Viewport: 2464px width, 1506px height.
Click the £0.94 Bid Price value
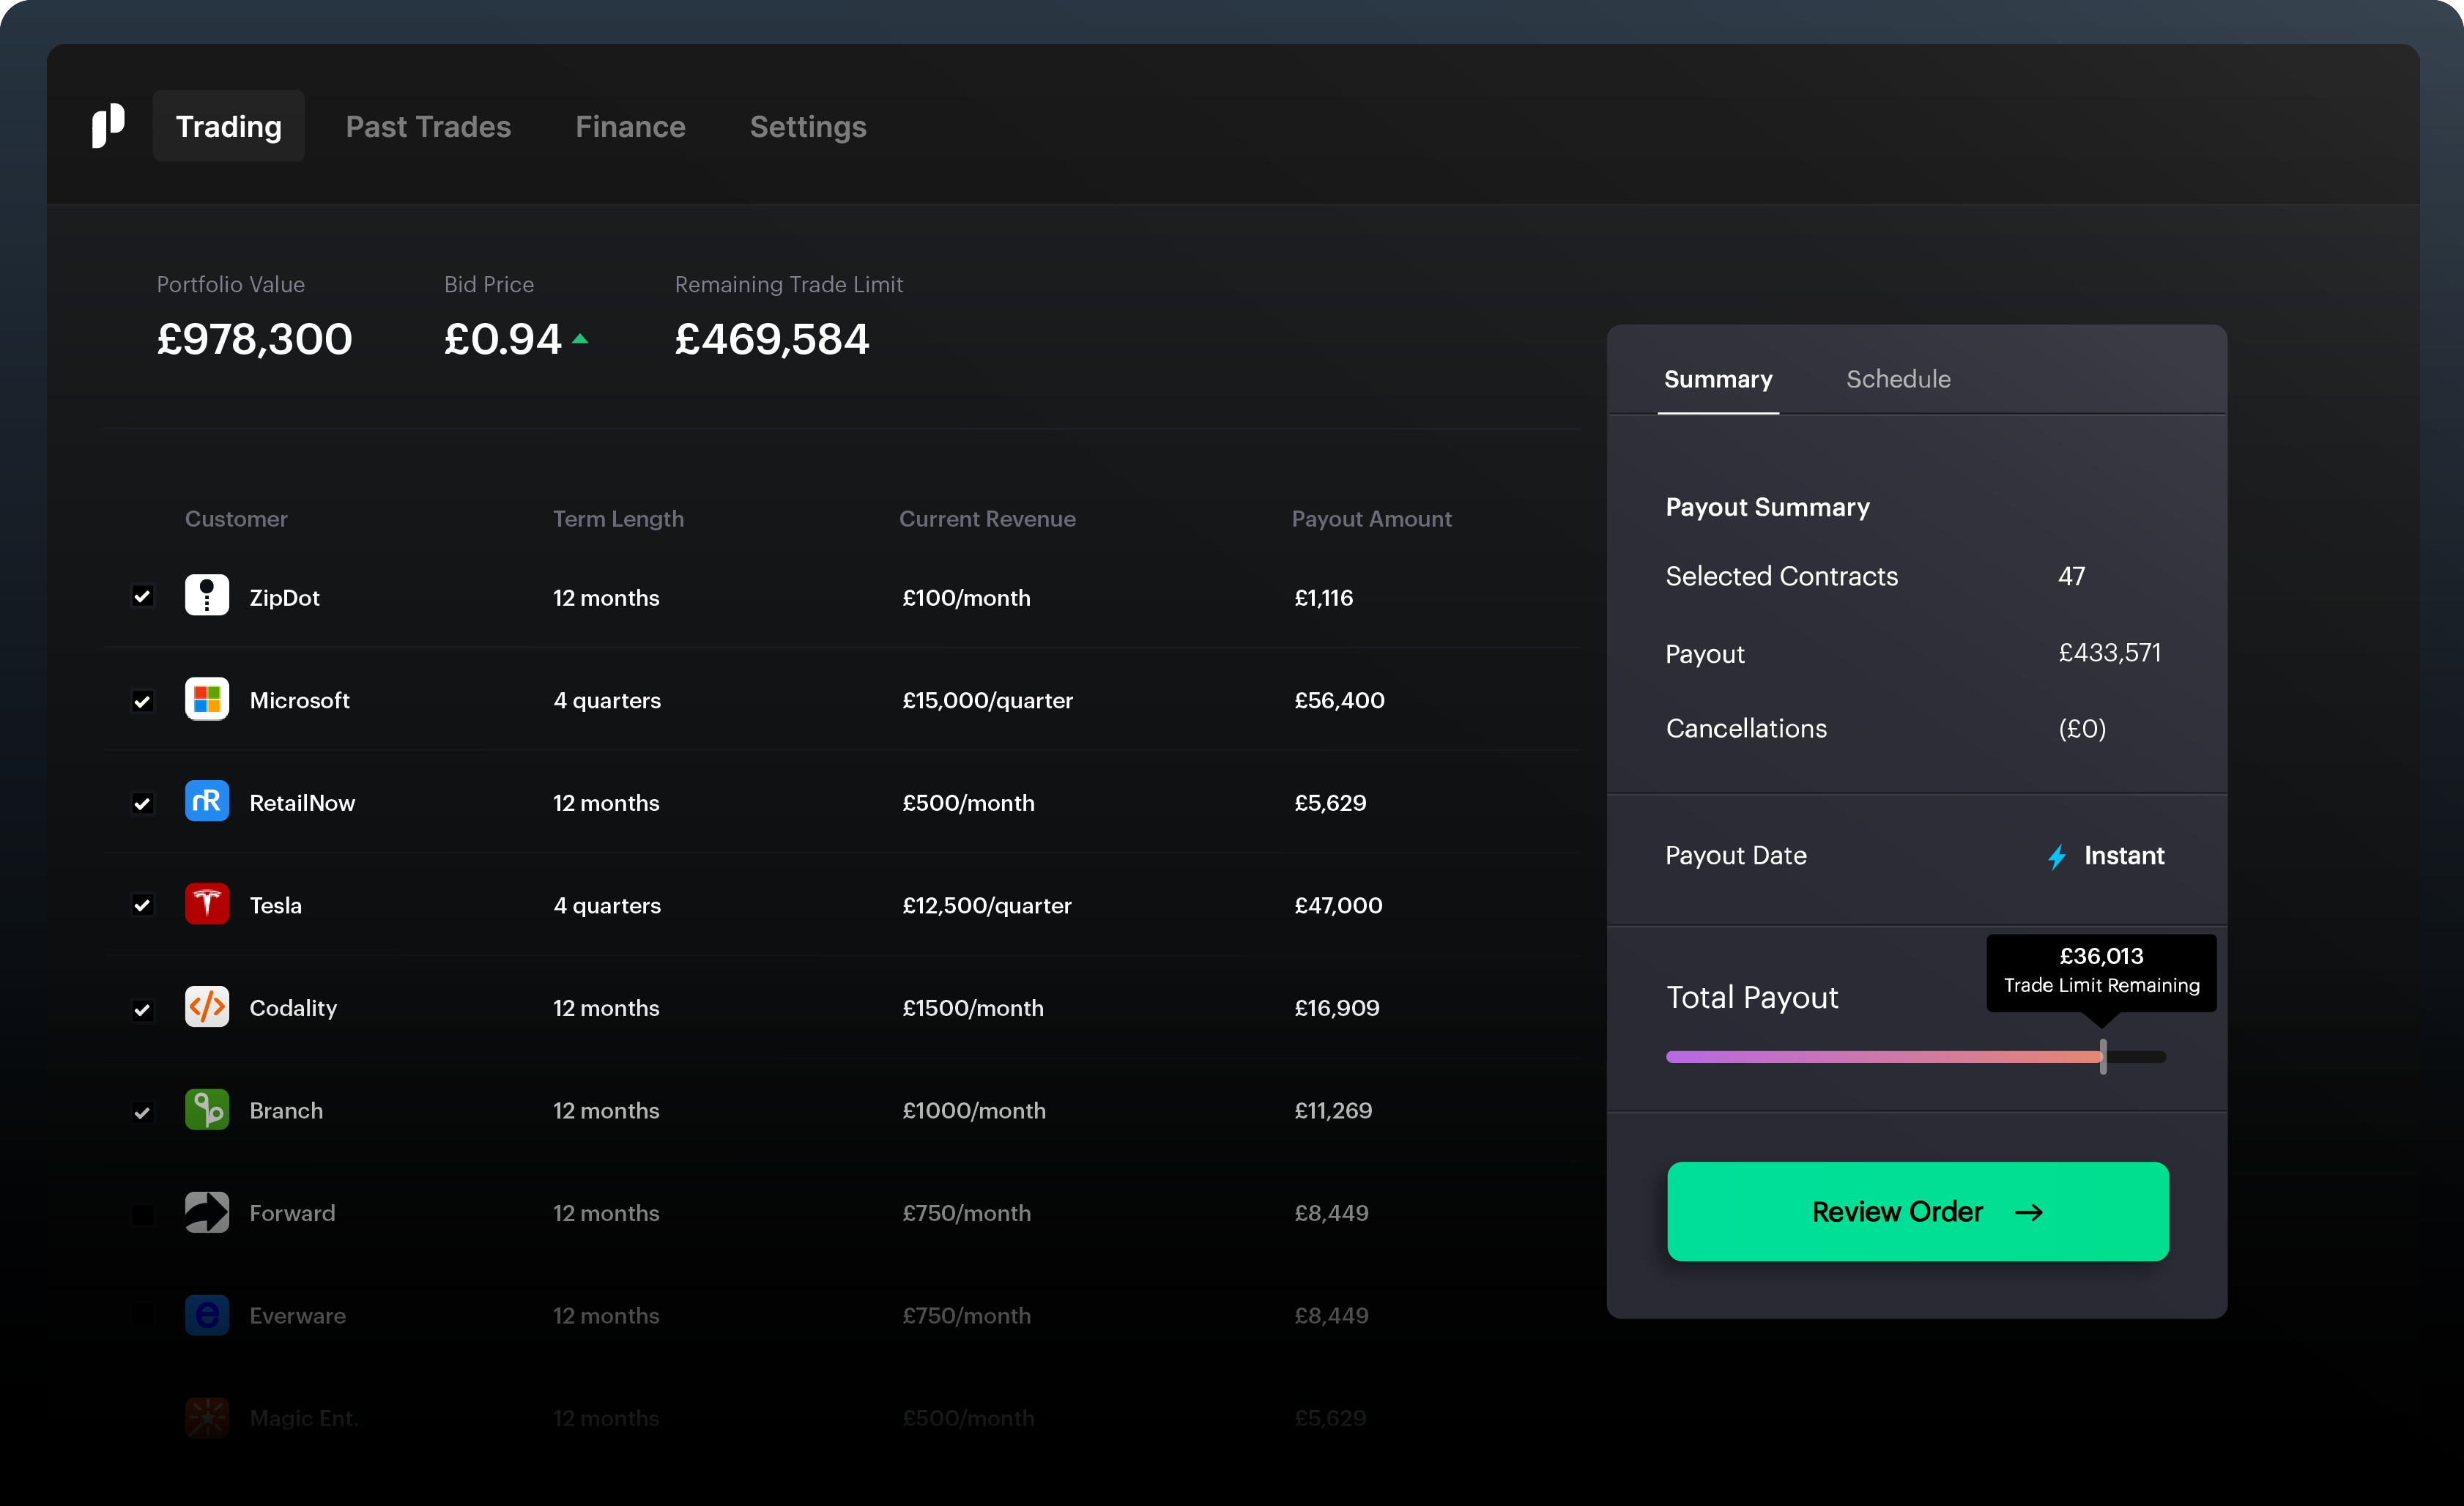pyautogui.click(x=502, y=339)
